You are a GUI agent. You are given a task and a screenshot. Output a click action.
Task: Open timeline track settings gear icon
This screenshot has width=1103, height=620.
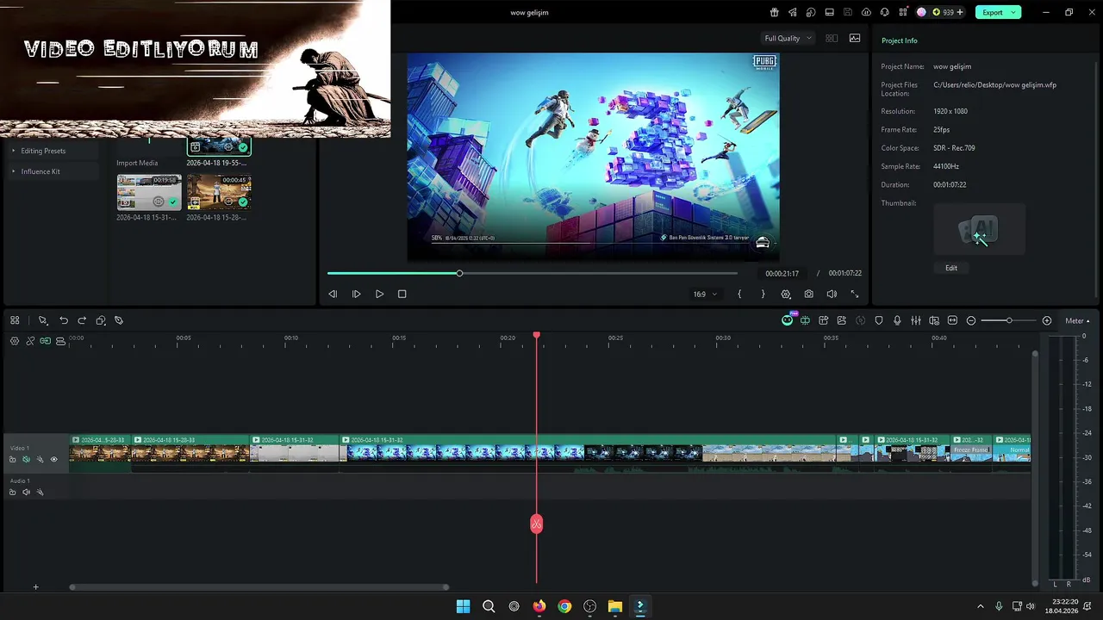[15, 341]
